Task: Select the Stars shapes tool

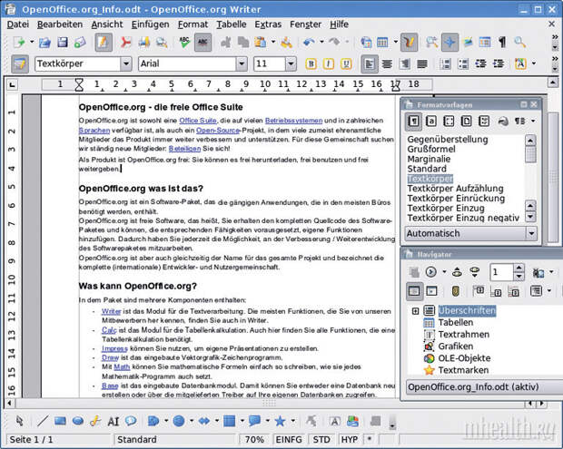Action: 280,421
